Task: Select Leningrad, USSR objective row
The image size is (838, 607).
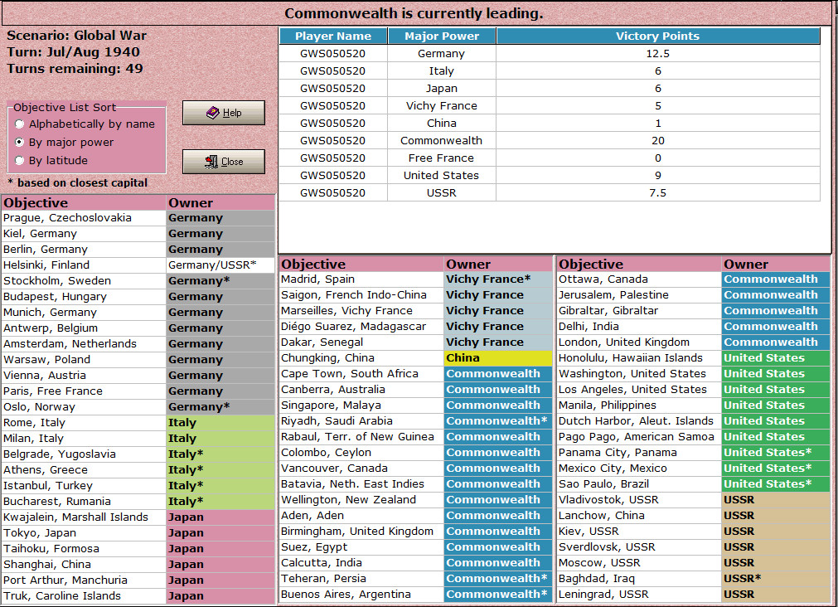Action: (x=693, y=595)
